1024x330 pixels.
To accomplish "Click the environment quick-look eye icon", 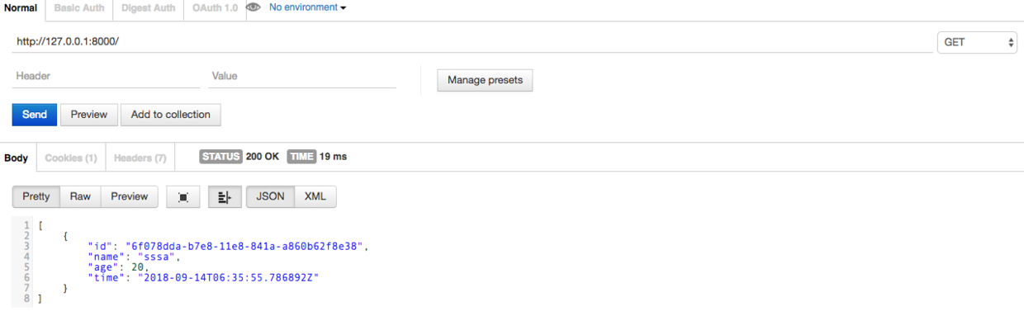I will point(254,7).
